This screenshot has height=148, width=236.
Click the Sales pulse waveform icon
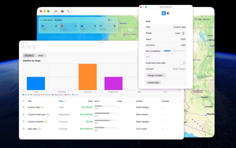(41, 20)
